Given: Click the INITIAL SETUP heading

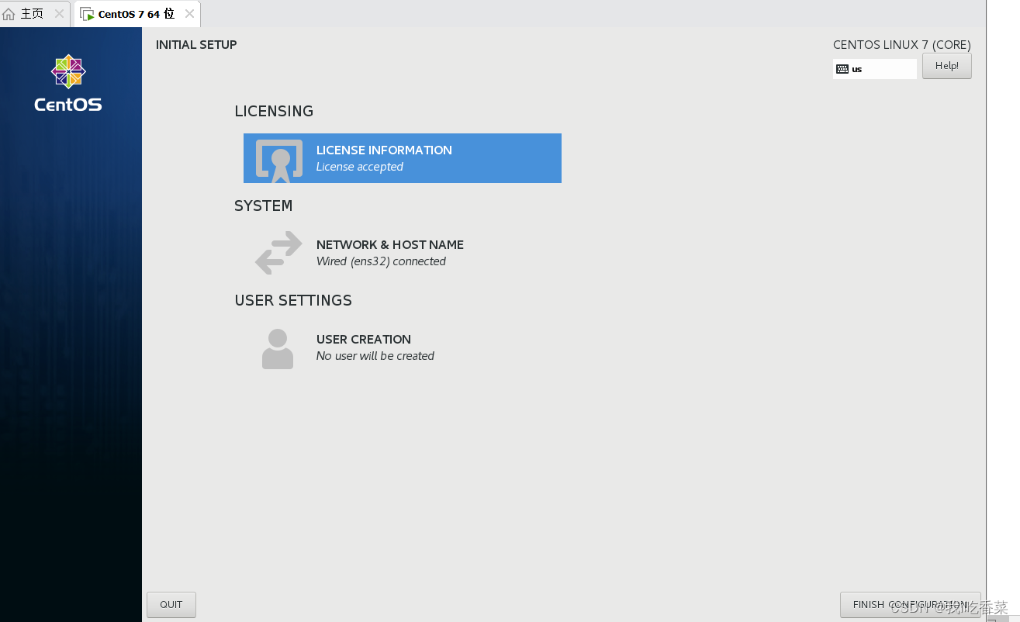Looking at the screenshot, I should (196, 45).
